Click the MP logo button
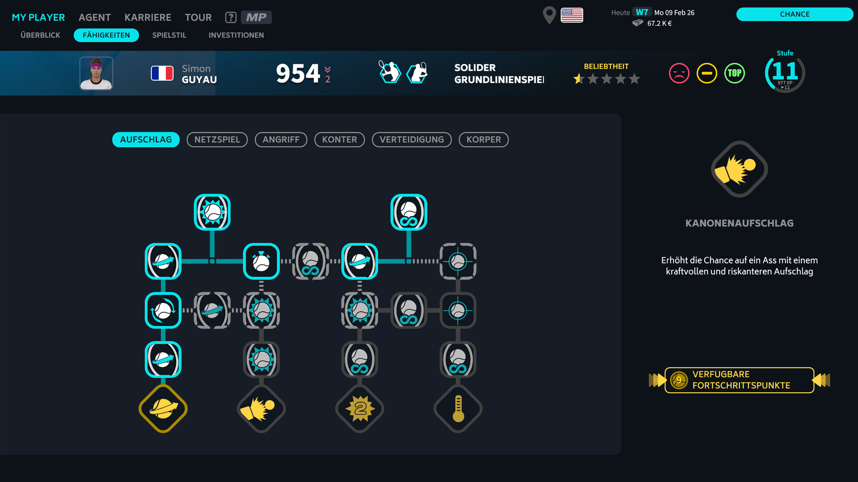Screen dimensions: 858x482 (256, 17)
